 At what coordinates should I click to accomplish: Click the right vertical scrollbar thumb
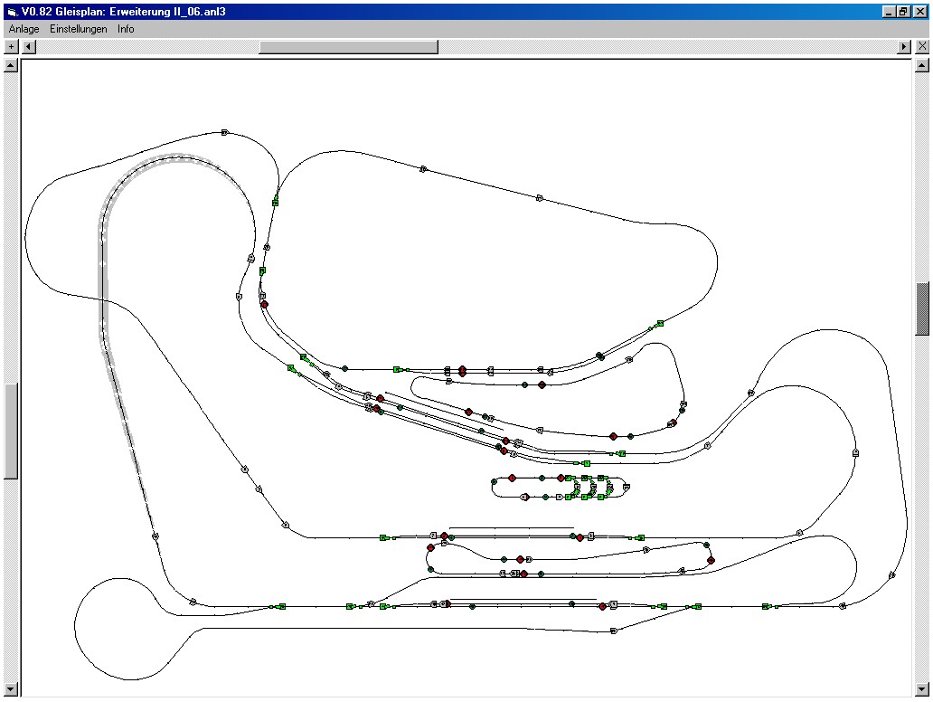922,308
